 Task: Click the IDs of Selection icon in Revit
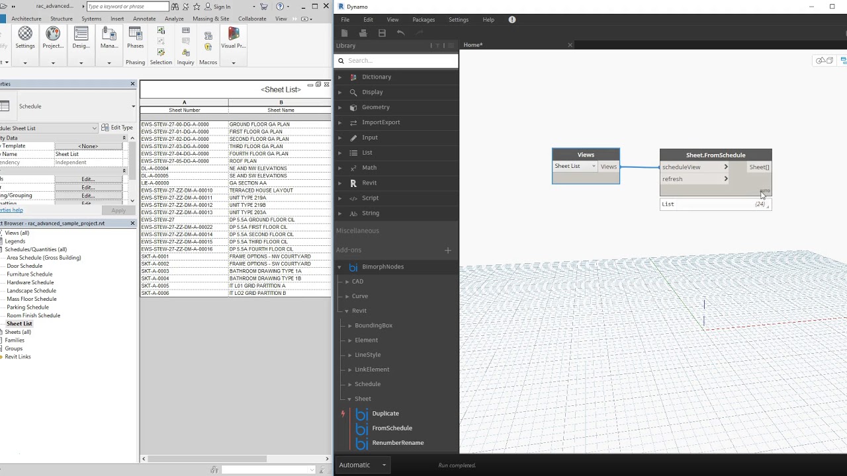point(185,30)
